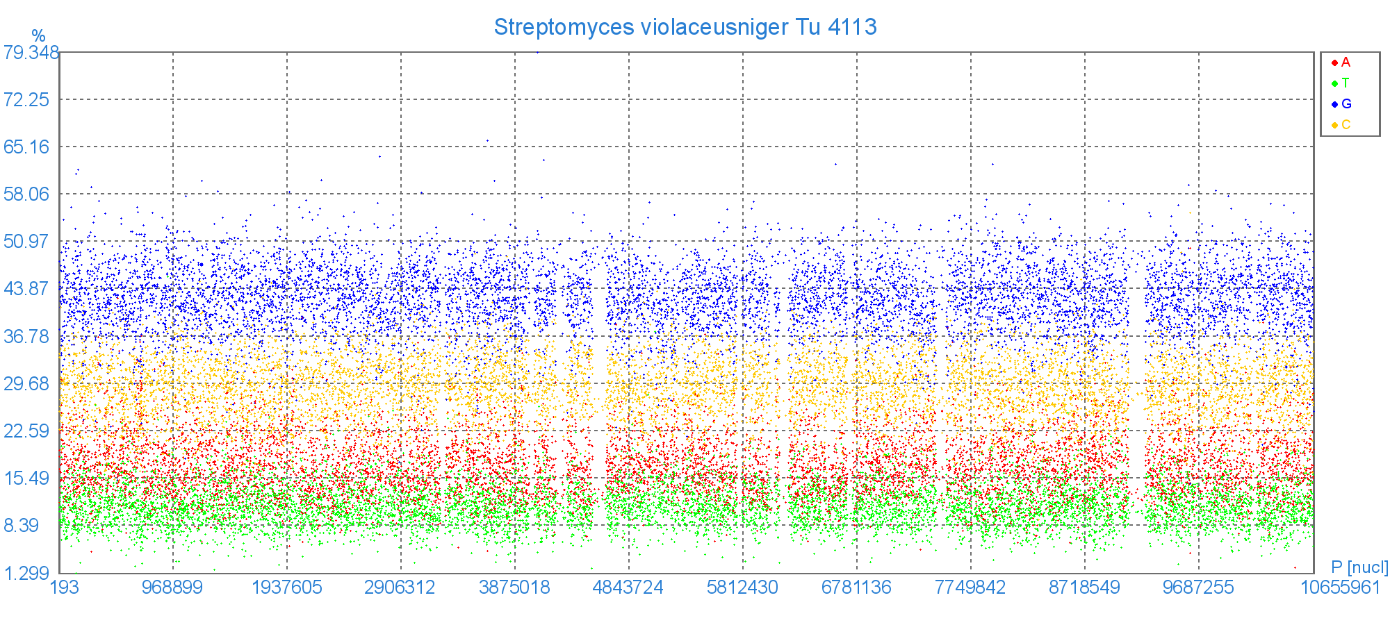Screen dimensions: 1390x625
Task: Select the red A legend entry
Action: (x=1341, y=62)
